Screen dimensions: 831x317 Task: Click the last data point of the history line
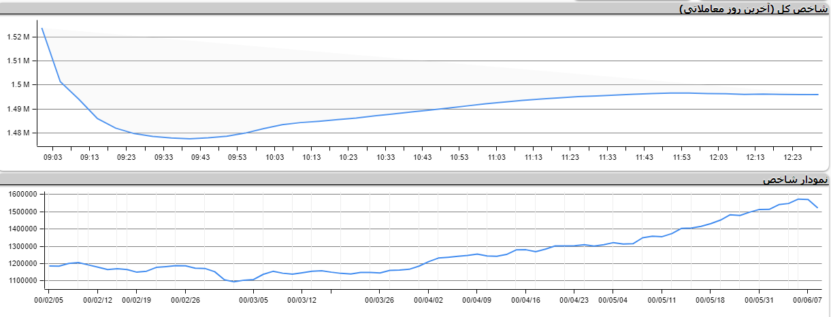817,207
